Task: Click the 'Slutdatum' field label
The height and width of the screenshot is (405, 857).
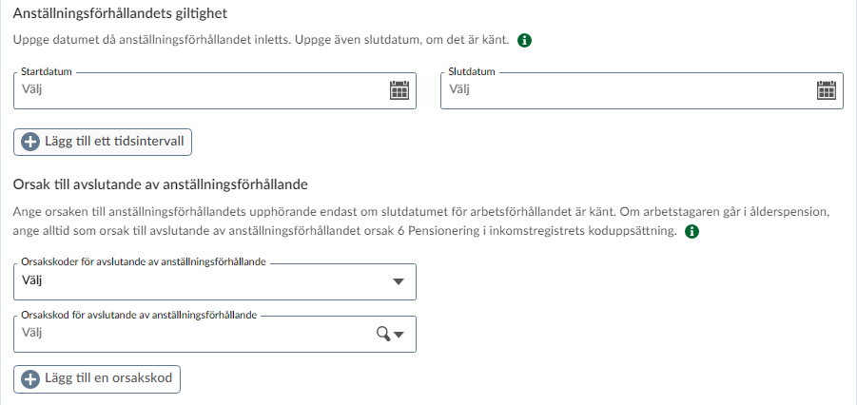Action: pos(473,71)
